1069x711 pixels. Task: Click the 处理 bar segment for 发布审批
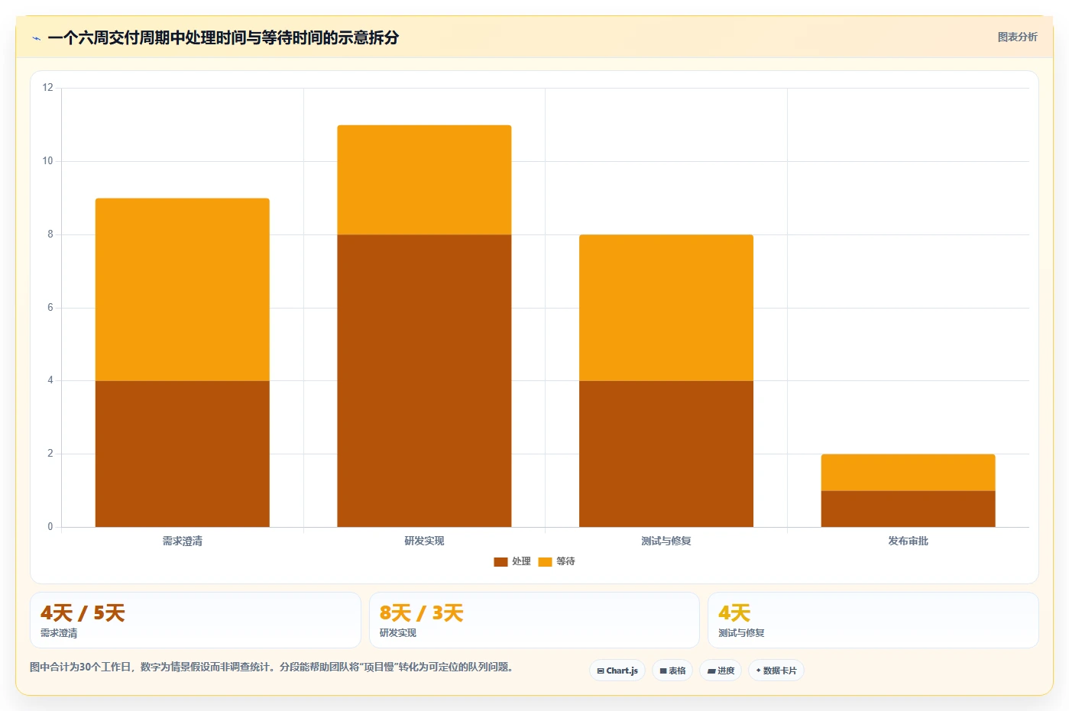tap(908, 509)
